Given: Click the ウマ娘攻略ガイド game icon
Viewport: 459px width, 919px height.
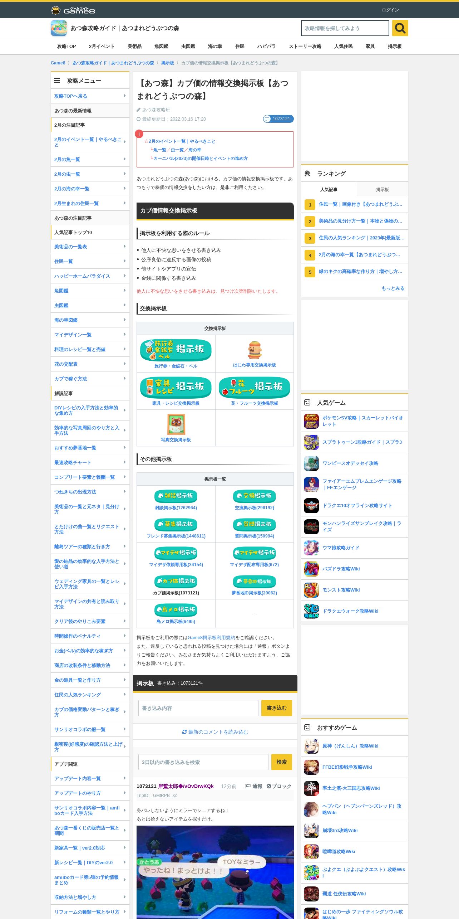Looking at the screenshot, I should (311, 548).
